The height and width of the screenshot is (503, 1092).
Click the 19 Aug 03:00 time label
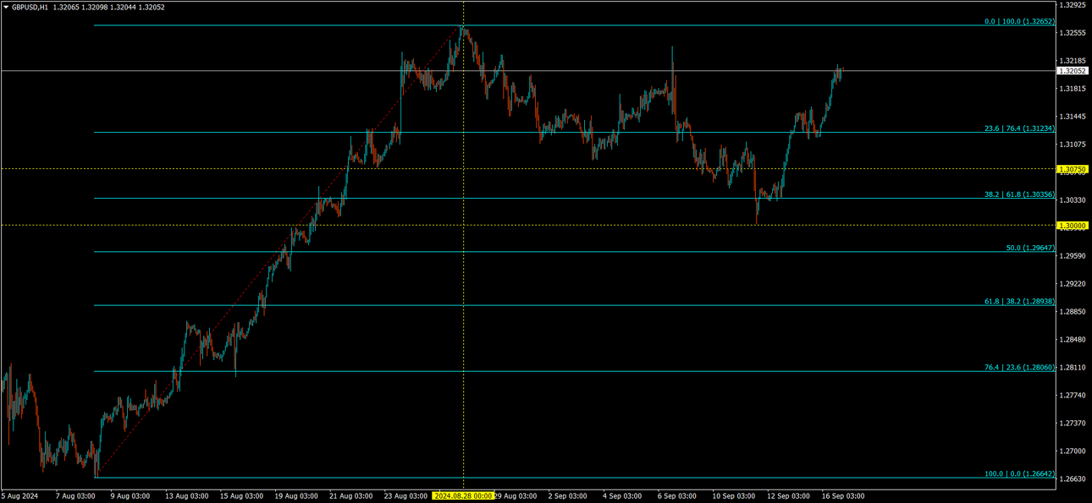[x=296, y=496]
